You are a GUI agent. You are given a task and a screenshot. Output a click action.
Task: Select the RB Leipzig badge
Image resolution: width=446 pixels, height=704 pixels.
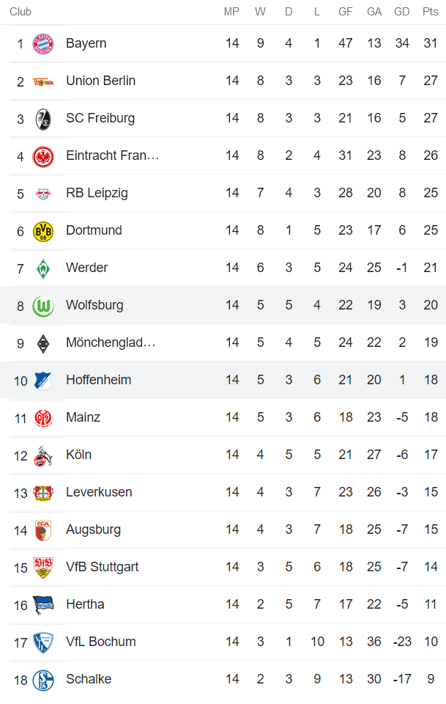pos(45,193)
